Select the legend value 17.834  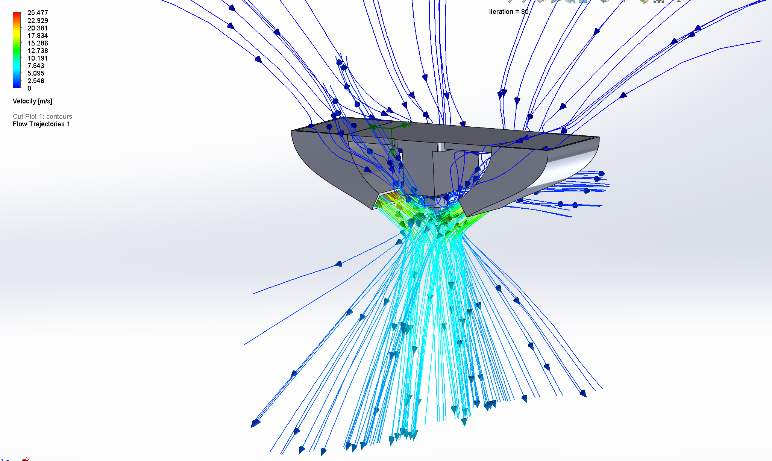point(38,36)
